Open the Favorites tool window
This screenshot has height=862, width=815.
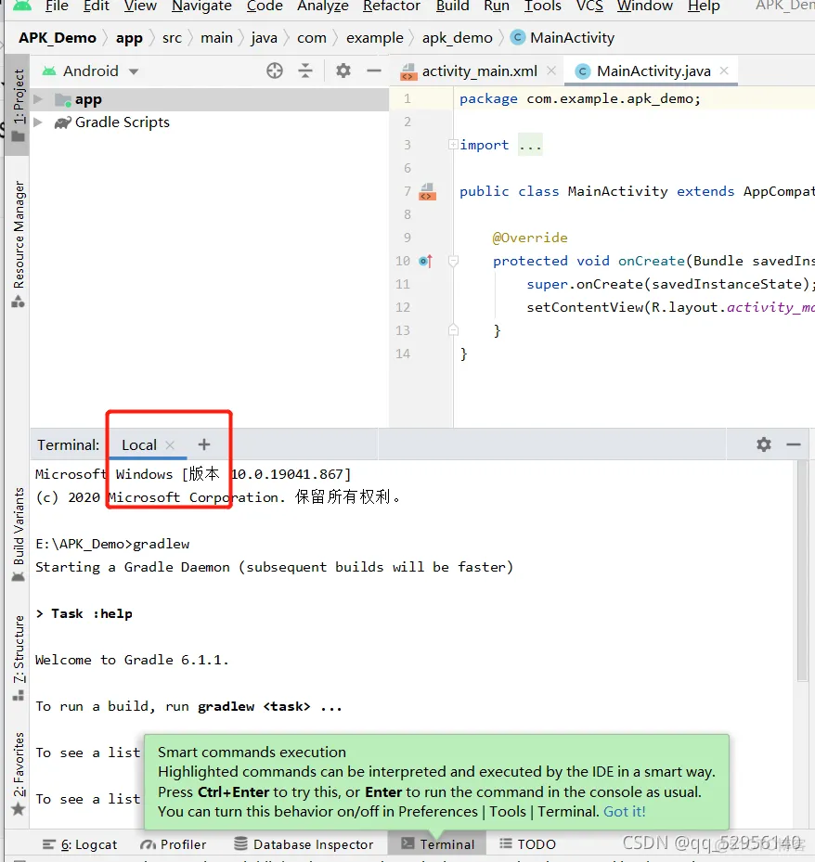(19, 774)
